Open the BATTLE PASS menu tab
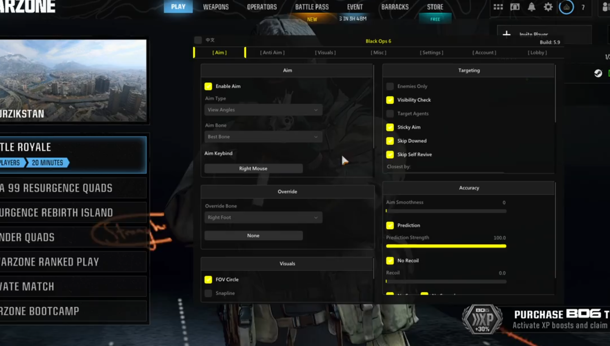 [x=312, y=7]
